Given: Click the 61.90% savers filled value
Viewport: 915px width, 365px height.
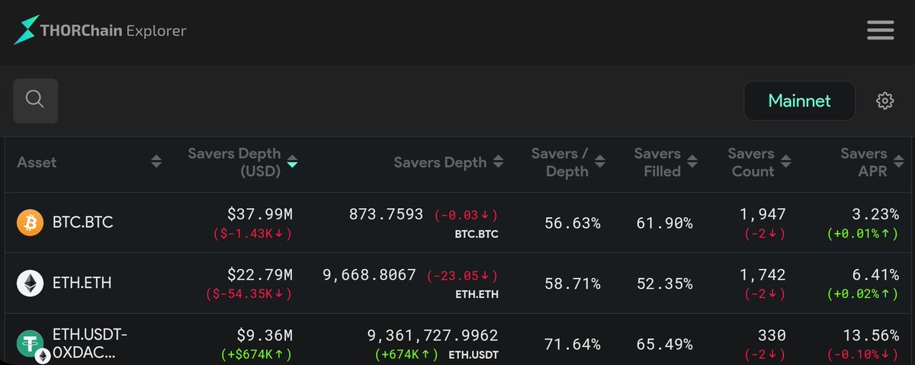Looking at the screenshot, I should (664, 223).
